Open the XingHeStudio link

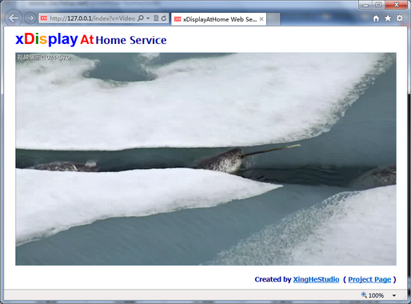pos(316,279)
